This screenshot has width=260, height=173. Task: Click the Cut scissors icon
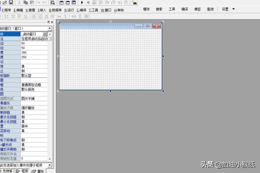click(x=19, y=3)
